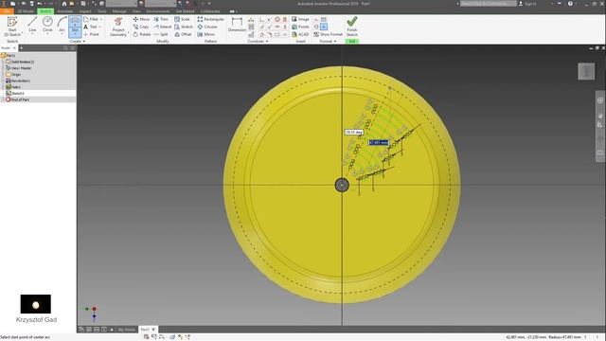Viewport: 606px width, 341px height.
Task: Expand the Solid Bodies node
Action: coord(3,62)
